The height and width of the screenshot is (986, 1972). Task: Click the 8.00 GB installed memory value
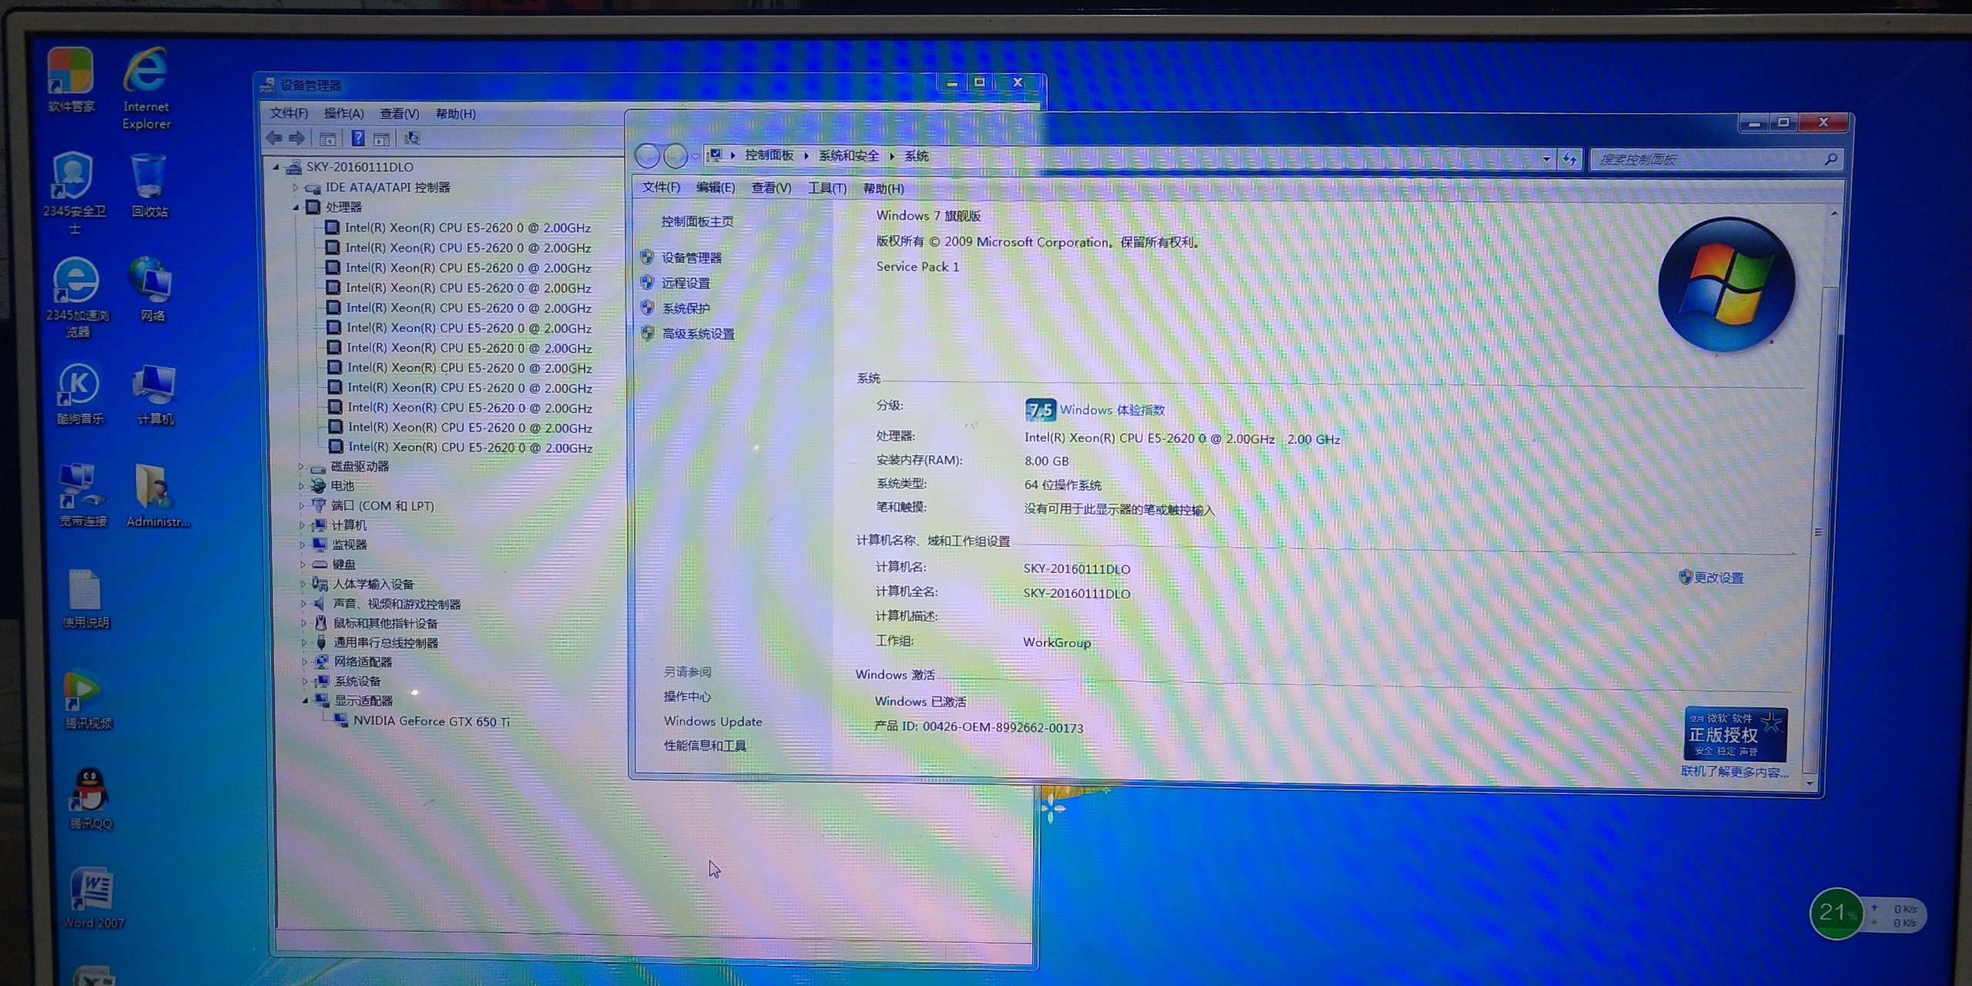pos(1046,461)
